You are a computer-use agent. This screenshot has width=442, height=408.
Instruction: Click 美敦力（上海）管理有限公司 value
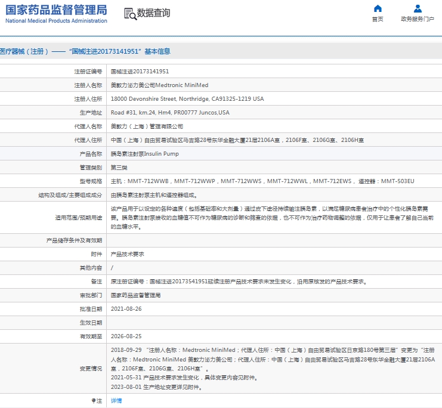[147, 126]
